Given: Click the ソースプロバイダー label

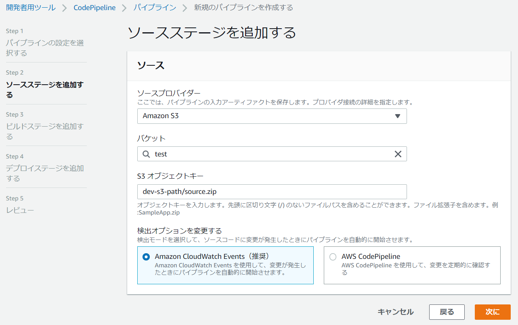Looking at the screenshot, I should (169, 93).
